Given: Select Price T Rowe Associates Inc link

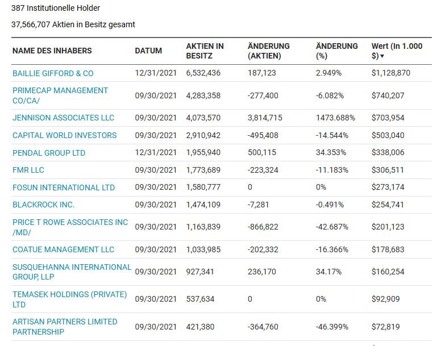Looking at the screenshot, I should 70,222.
